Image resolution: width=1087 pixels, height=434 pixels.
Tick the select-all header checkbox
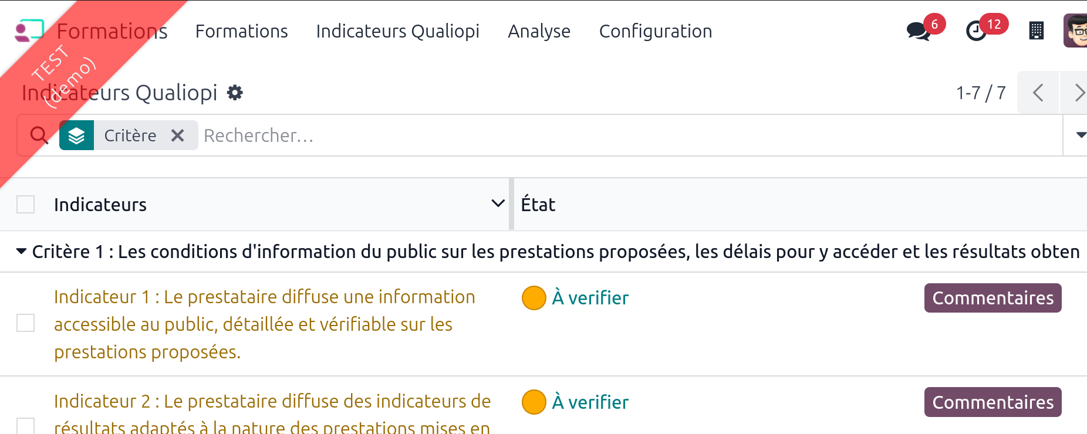pos(26,205)
